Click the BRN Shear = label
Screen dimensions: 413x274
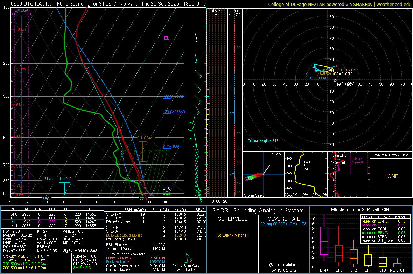pyautogui.click(x=116, y=245)
